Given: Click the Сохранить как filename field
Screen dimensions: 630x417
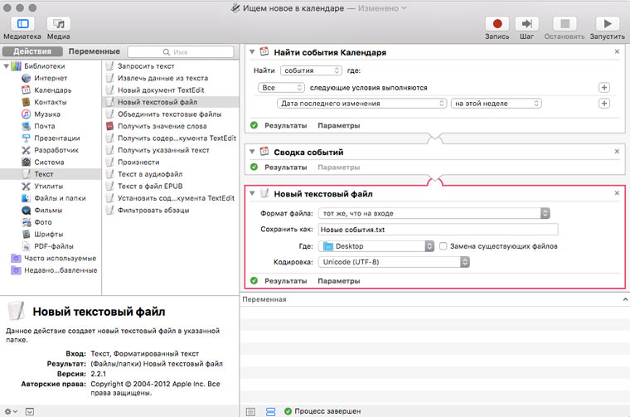Looking at the screenshot, I should pos(438,230).
